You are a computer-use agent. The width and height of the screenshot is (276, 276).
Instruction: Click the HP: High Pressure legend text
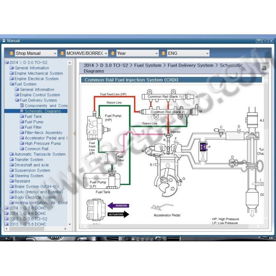tap(226, 219)
